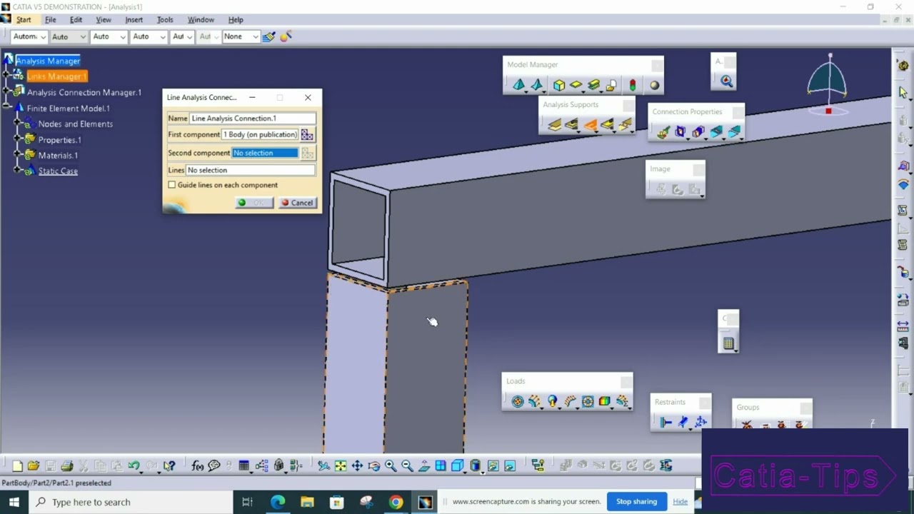
Task: Expand Properties.1 tree node
Action: [x=17, y=139]
